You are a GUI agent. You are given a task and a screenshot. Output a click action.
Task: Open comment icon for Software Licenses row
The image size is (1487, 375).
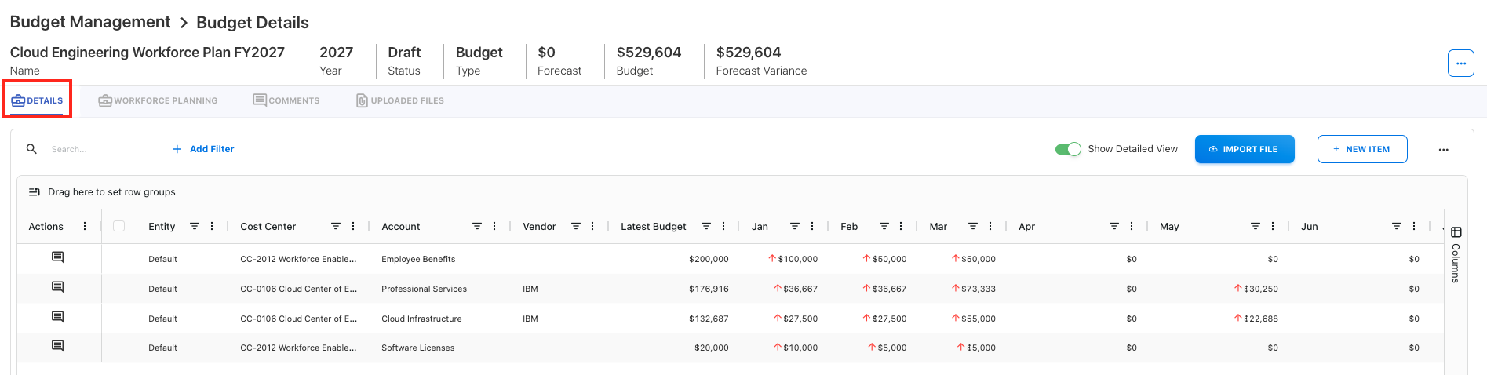pos(57,346)
